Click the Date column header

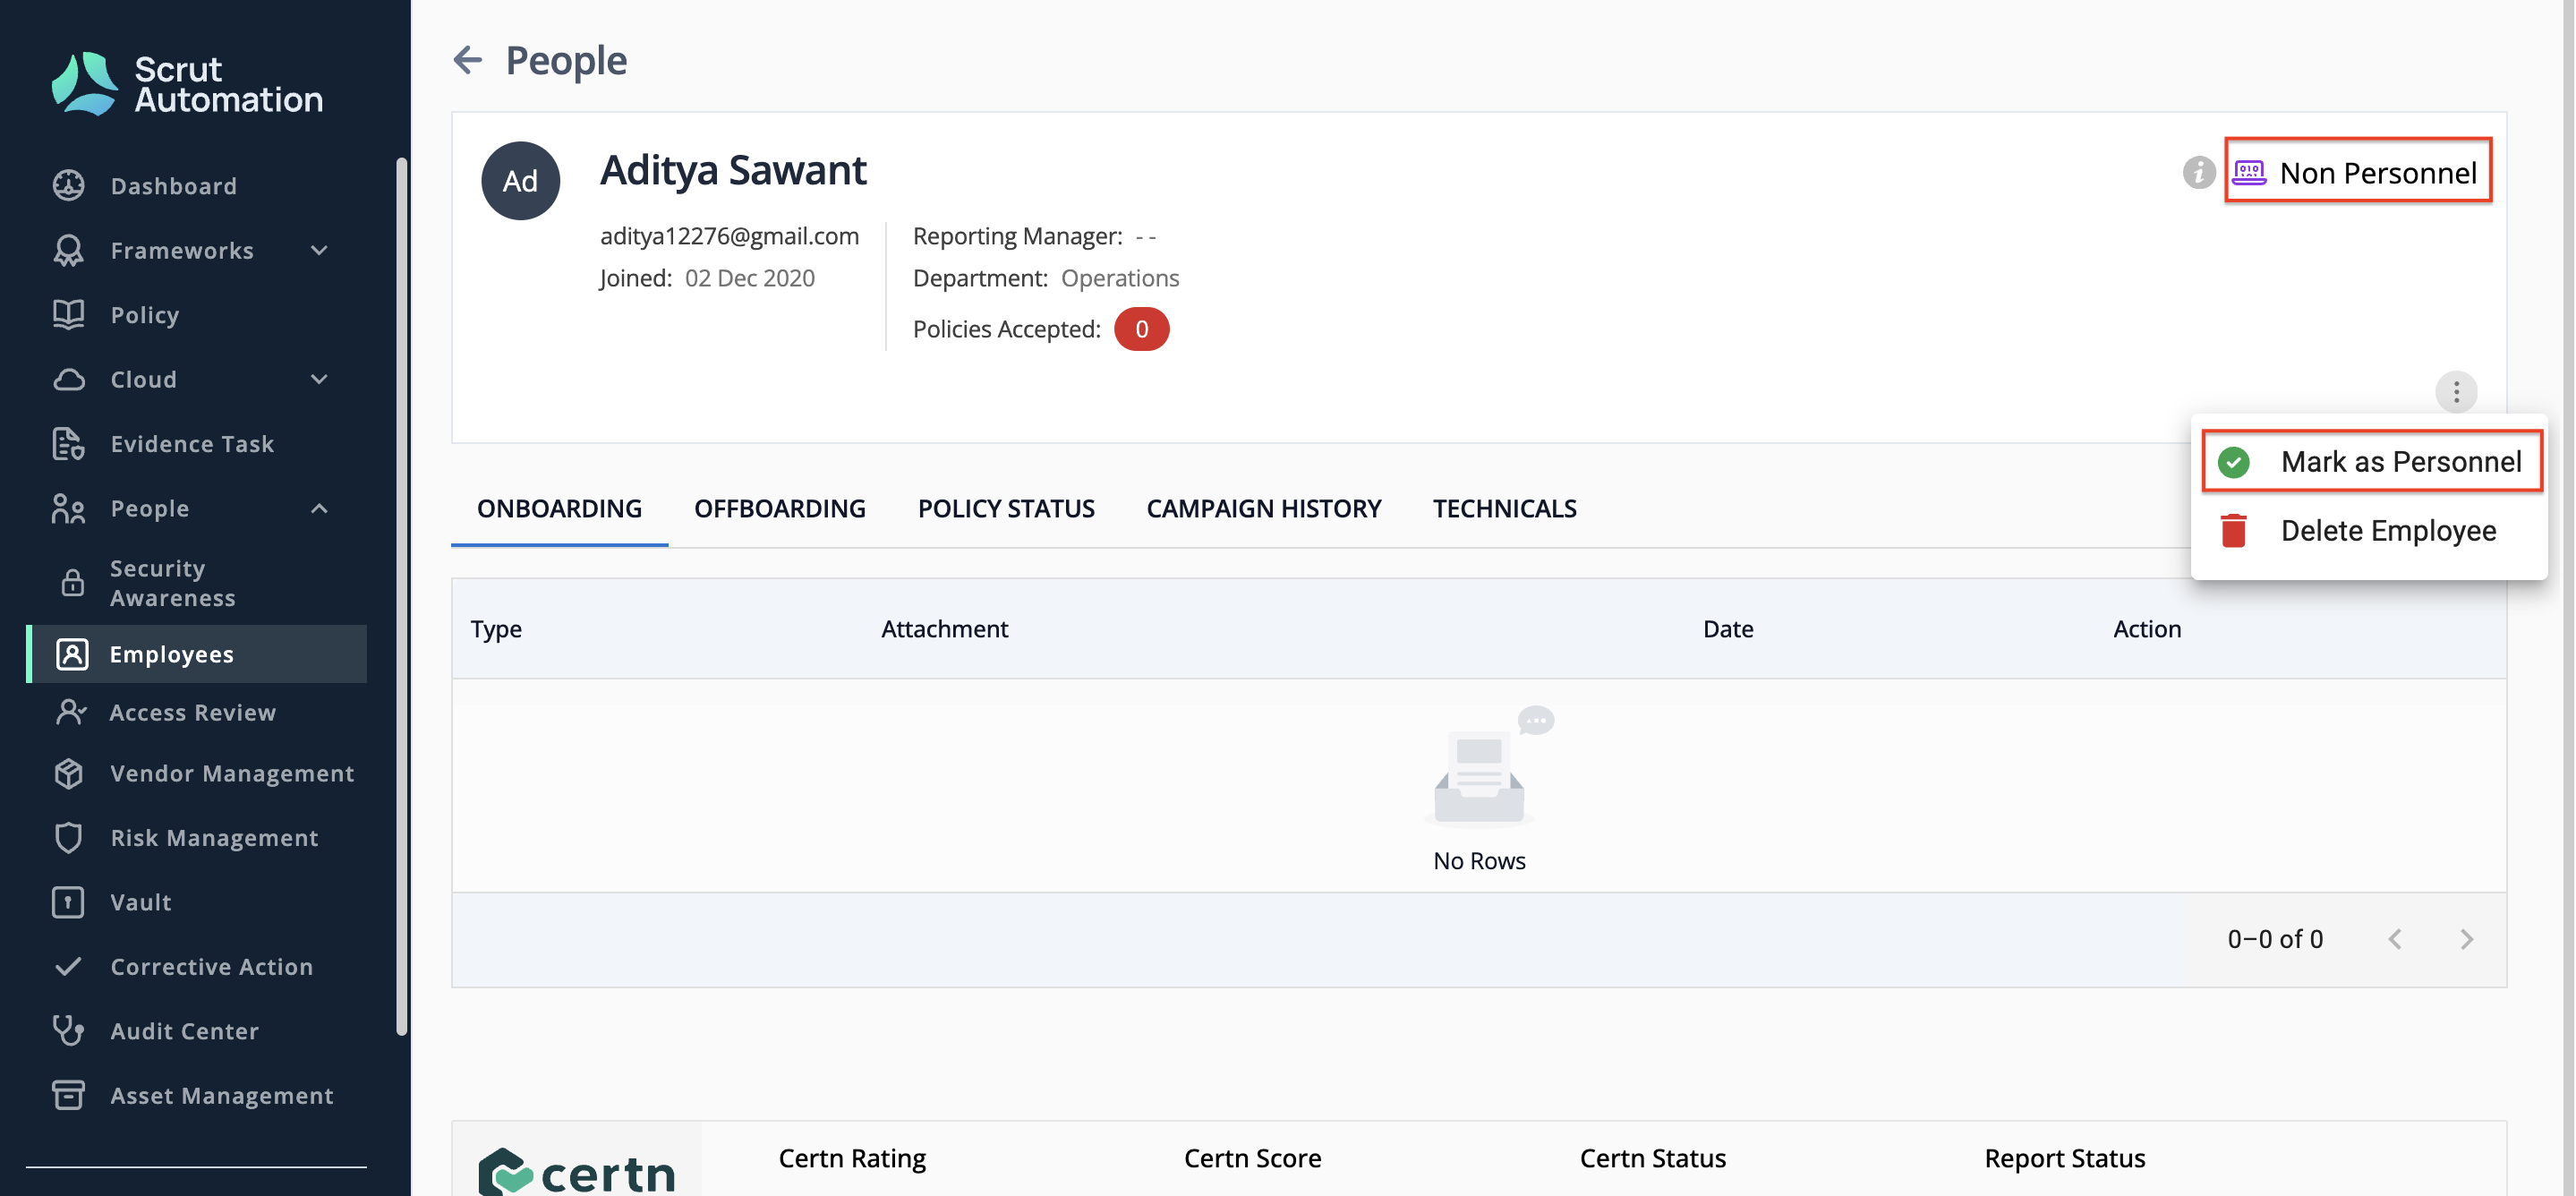point(1728,628)
